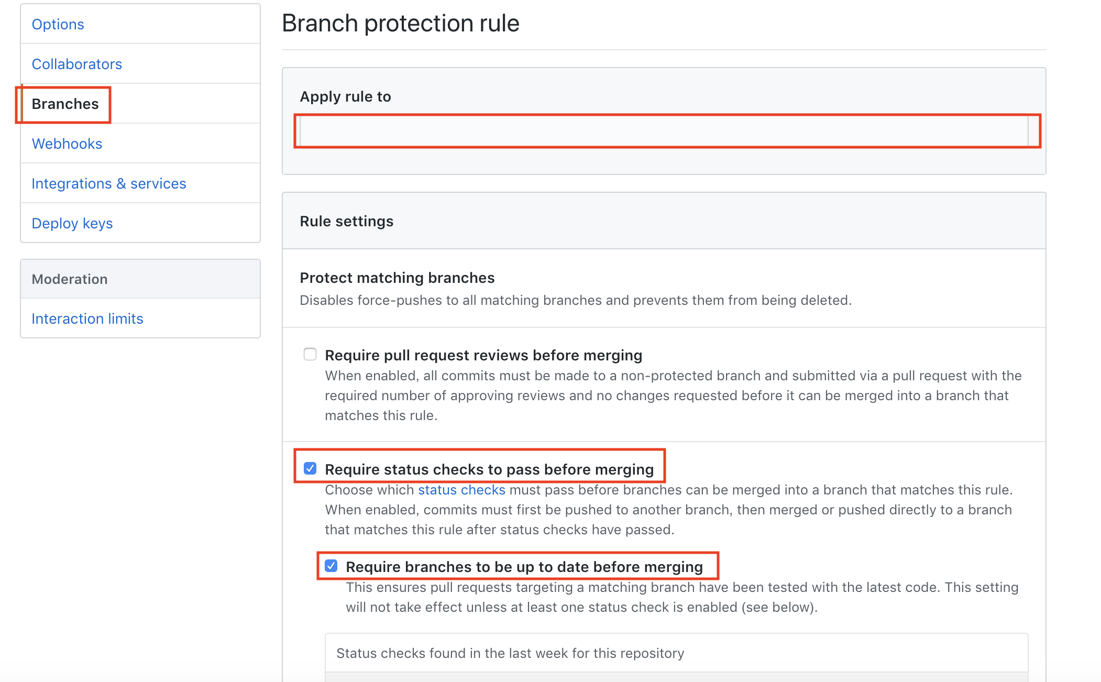
Task: Click the Status checks found in last week header
Action: point(510,653)
